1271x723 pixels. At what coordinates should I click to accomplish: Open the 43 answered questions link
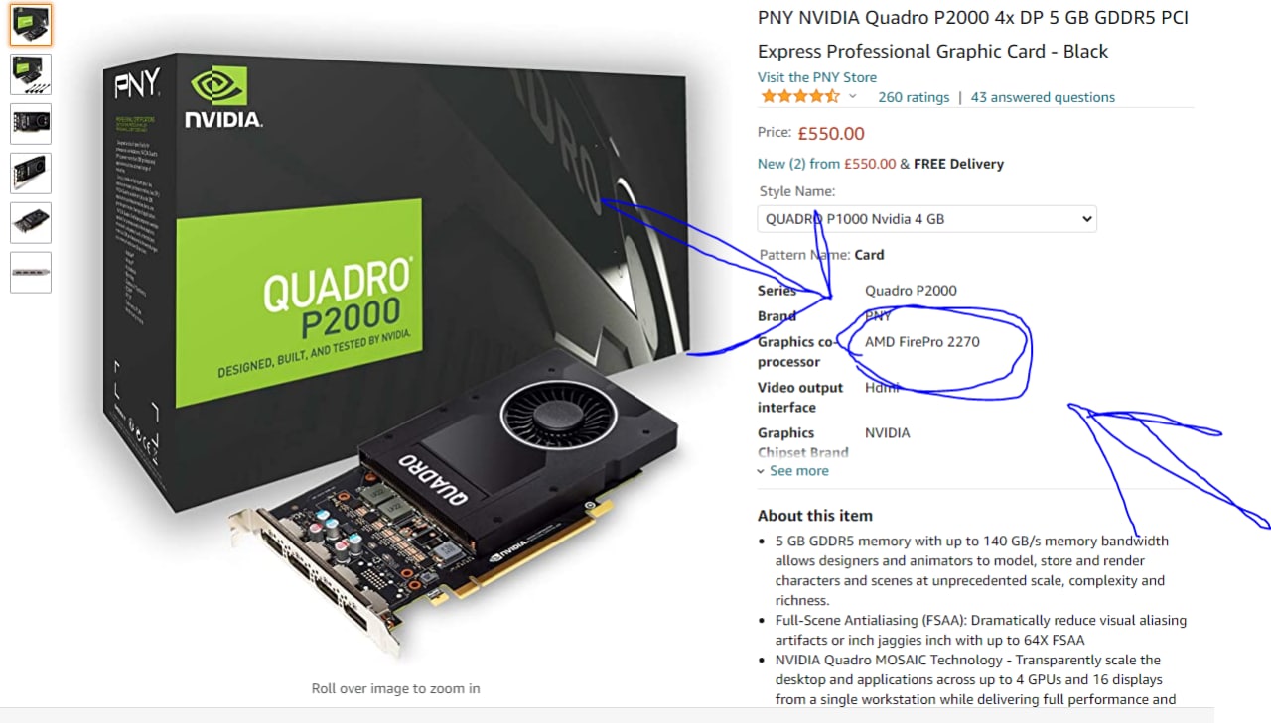[x=1043, y=97]
